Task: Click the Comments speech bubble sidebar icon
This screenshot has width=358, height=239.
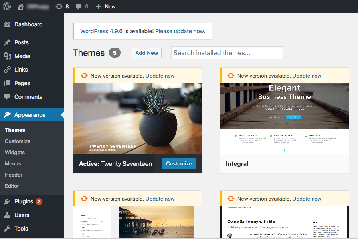Action: click(7, 96)
